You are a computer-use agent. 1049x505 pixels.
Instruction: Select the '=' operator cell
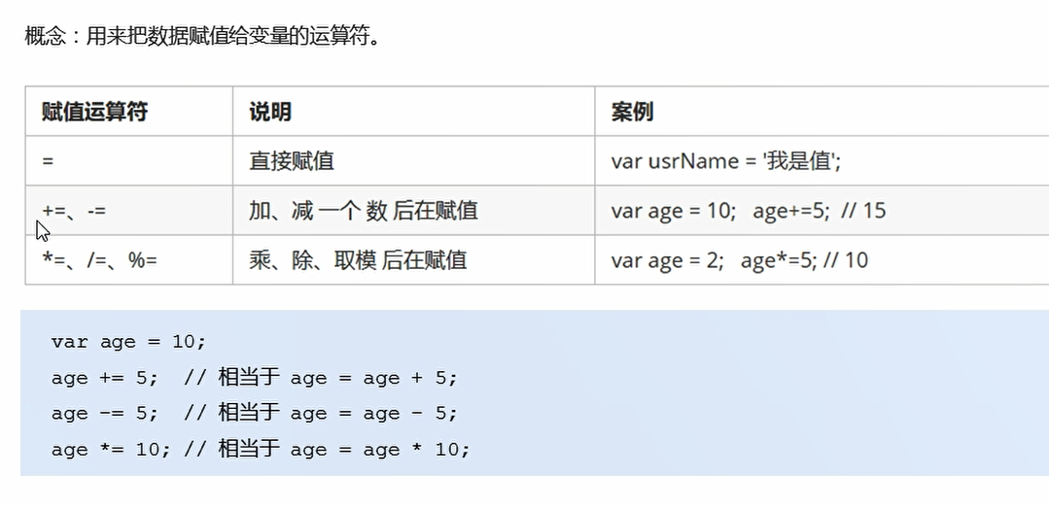[x=48, y=161]
